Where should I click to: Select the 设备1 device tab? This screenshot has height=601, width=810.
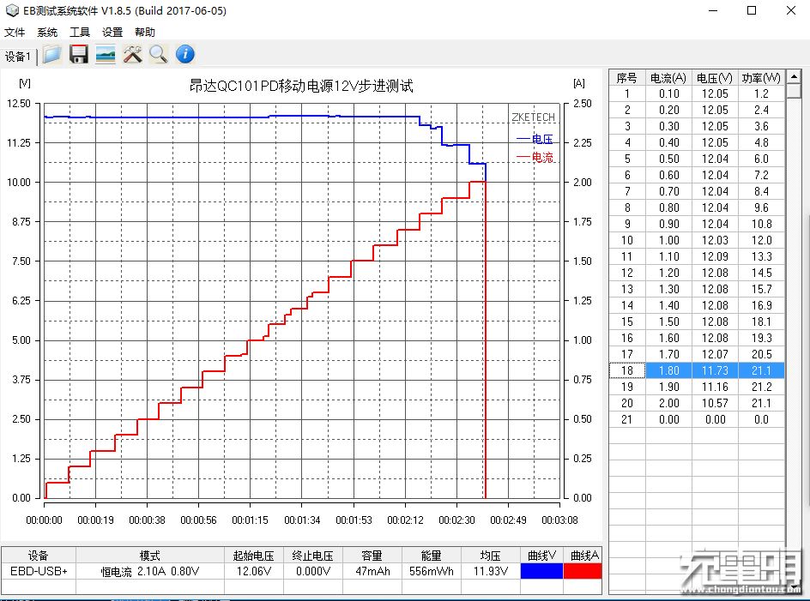click(18, 57)
